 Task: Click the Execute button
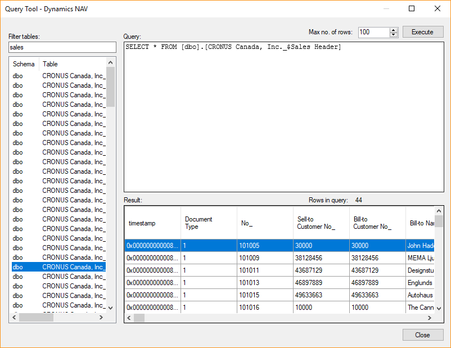423,32
